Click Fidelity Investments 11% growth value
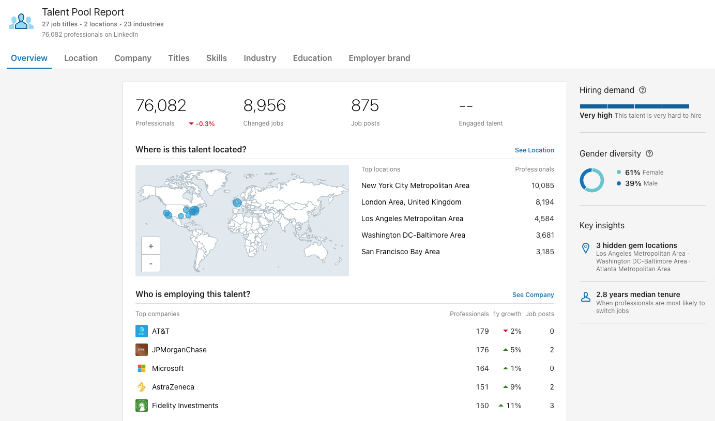715x421 pixels. click(x=510, y=406)
